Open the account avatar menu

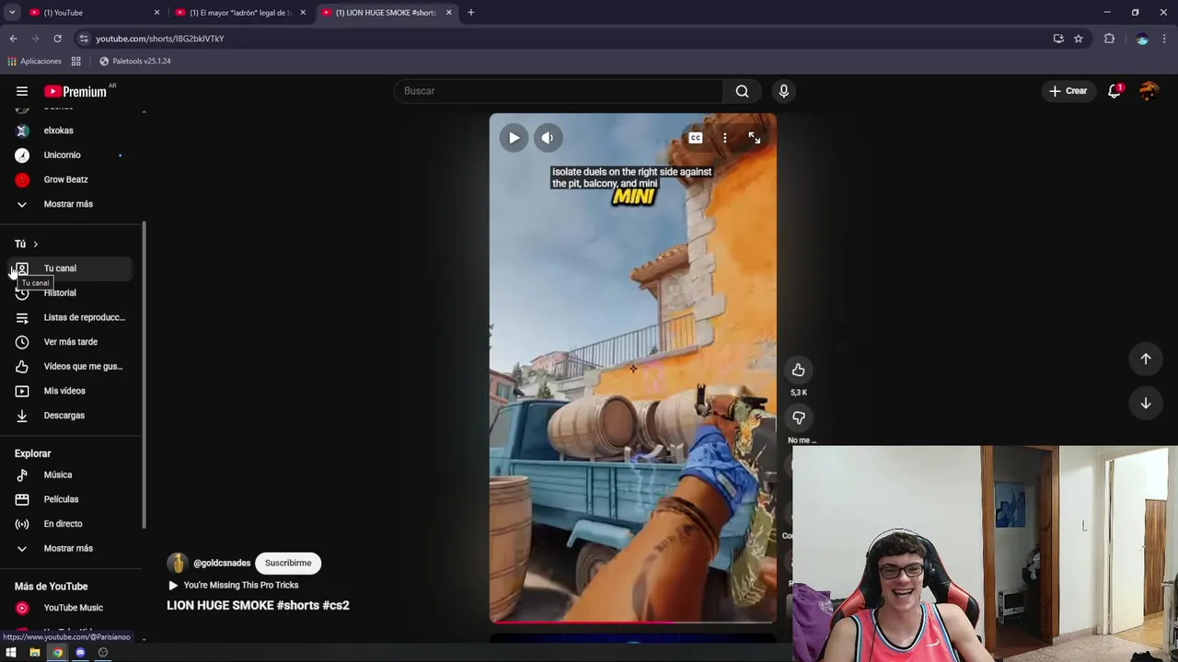[x=1149, y=91]
